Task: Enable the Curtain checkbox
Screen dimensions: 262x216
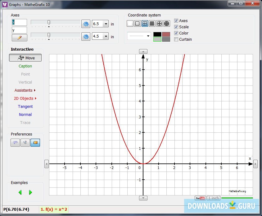Action: (x=176, y=39)
